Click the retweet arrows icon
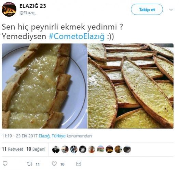Viewport: 179px width, 170px height. [x=30, y=164]
